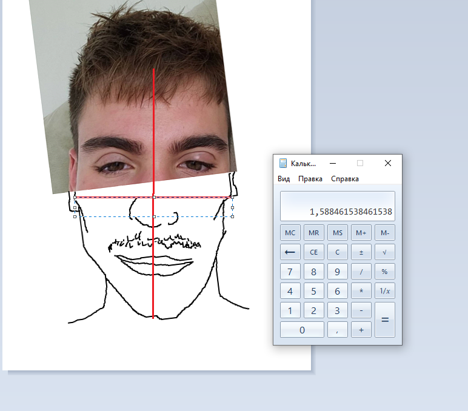This screenshot has width=468, height=411.
Task: Click the plus-minus sign button
Action: tap(361, 252)
